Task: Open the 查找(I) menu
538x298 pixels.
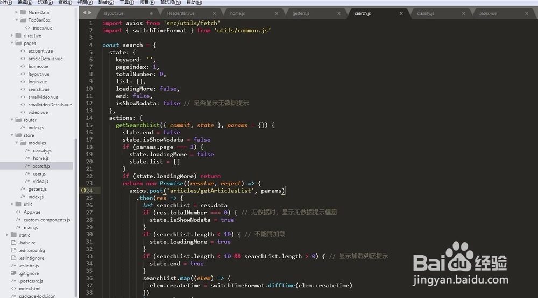Action: click(65, 2)
